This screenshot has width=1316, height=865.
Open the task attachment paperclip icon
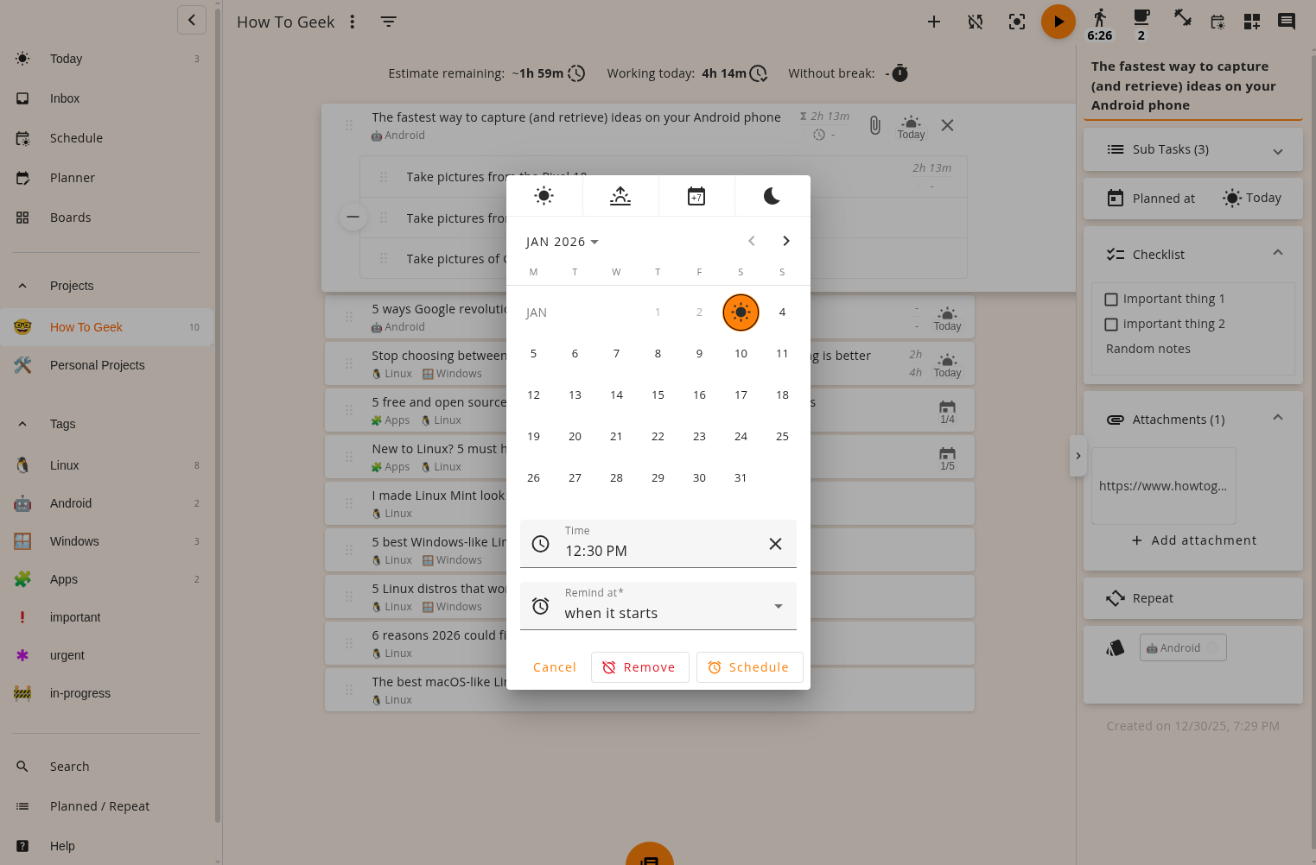[875, 126]
